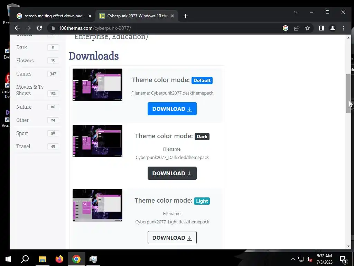Launch Firefox from the taskbar
Screen dimensions: 354x266
[59, 259]
